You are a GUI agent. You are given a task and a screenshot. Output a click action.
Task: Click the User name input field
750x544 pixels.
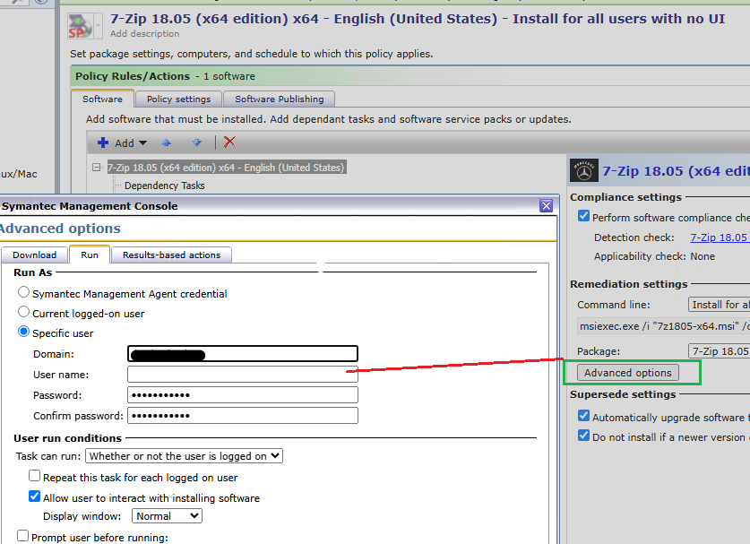(x=242, y=375)
